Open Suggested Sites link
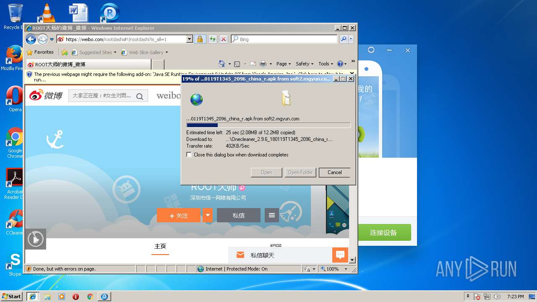537x302 pixels. [x=94, y=52]
